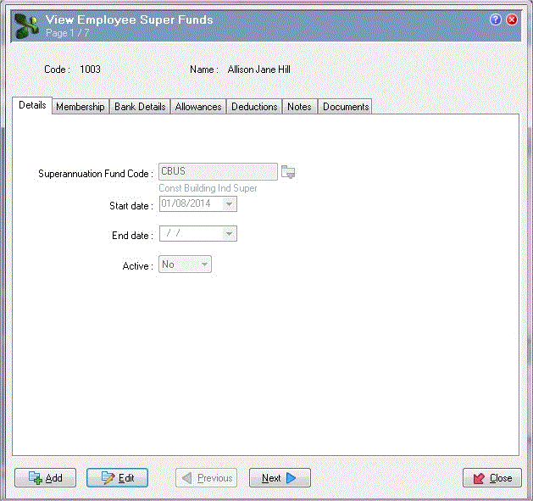This screenshot has width=533, height=501.
Task: Click the Previous record button
Action: click(x=206, y=478)
